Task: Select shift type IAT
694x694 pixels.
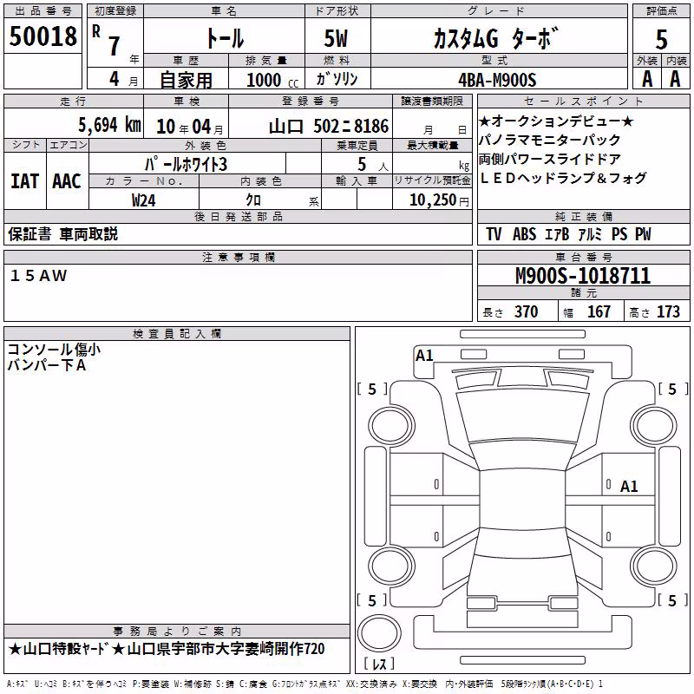Action: click(x=25, y=181)
